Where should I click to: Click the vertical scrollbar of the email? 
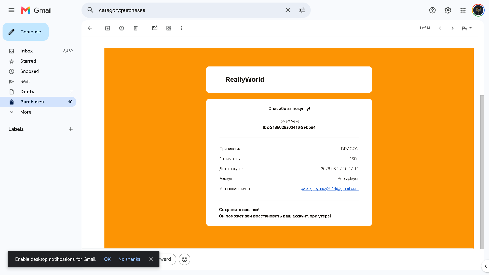482,172
